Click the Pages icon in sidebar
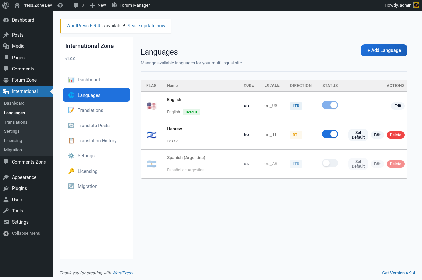The image size is (422, 280). [x=6, y=58]
